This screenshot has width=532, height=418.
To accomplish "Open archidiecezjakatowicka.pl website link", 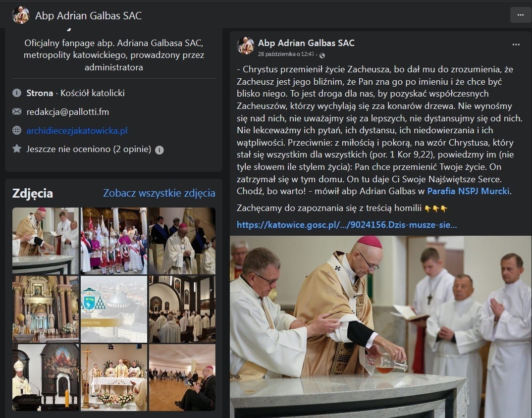I will click(x=77, y=131).
